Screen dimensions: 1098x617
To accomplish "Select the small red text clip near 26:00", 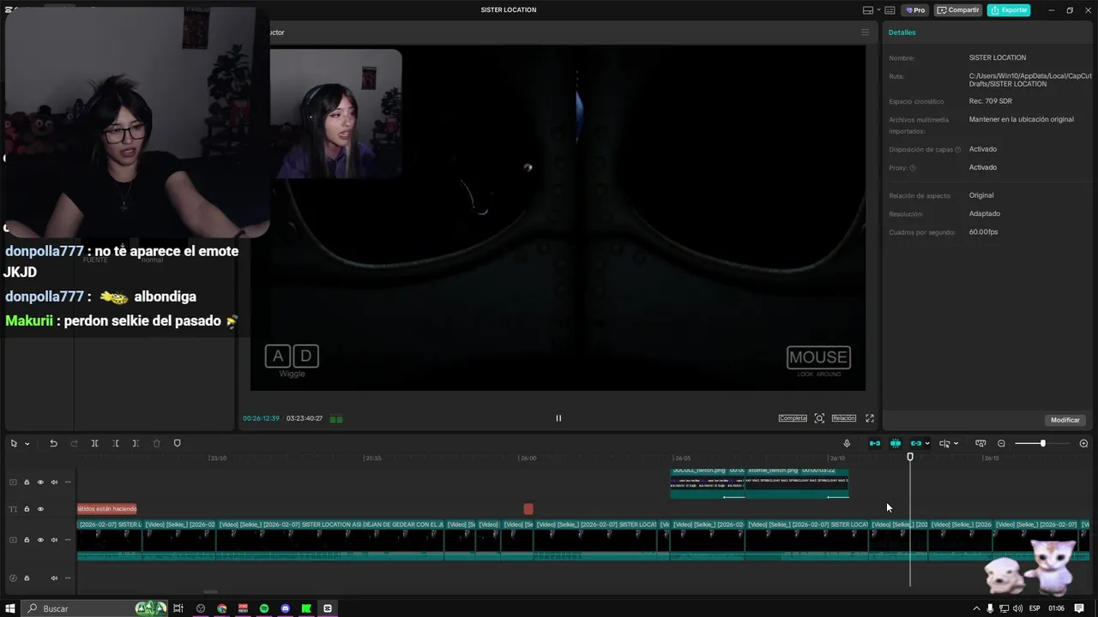I will pos(528,509).
